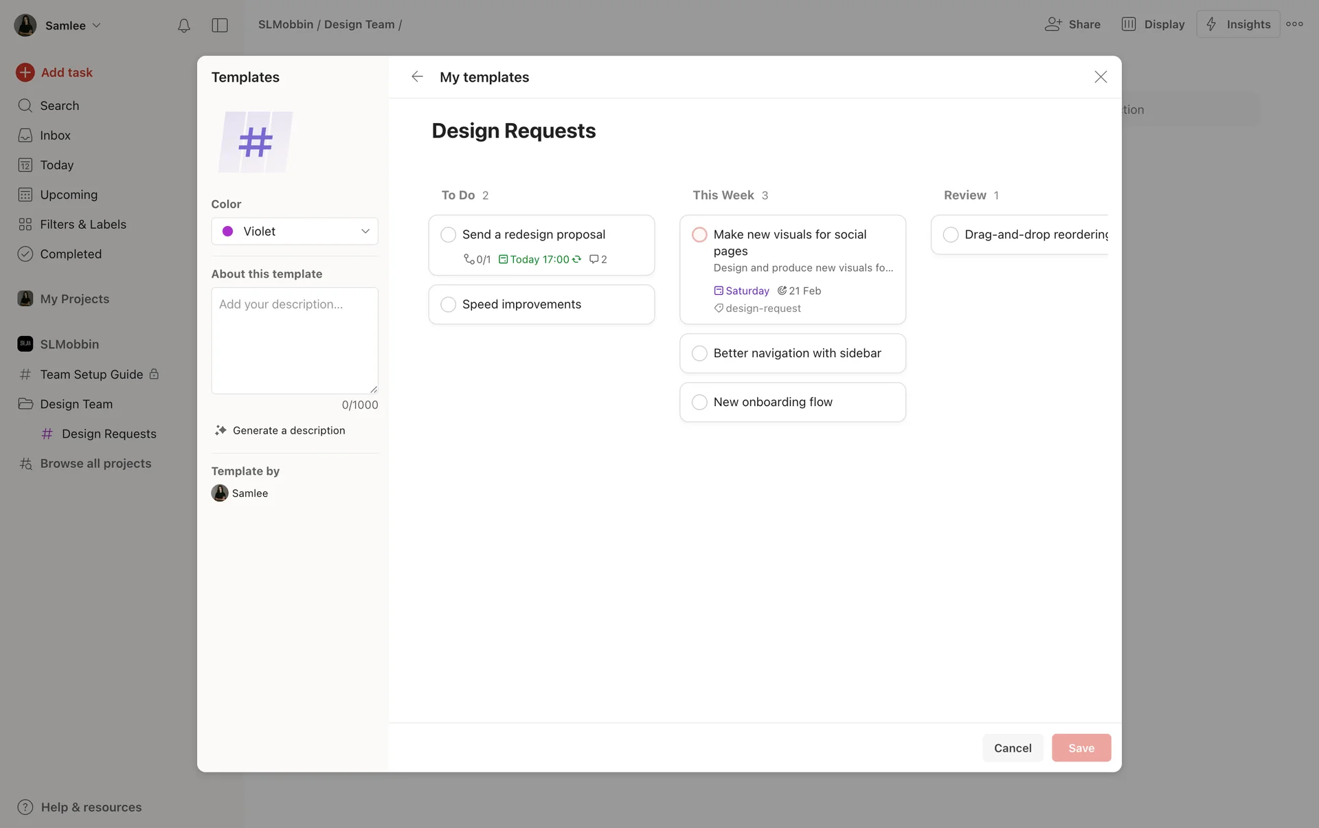Go to Filters & Labels in sidebar
Image resolution: width=1319 pixels, height=828 pixels.
click(x=82, y=225)
